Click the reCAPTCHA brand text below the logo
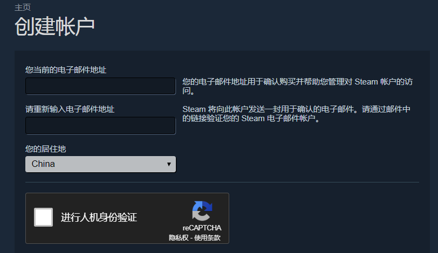The height and width of the screenshot is (253, 438). click(202, 228)
